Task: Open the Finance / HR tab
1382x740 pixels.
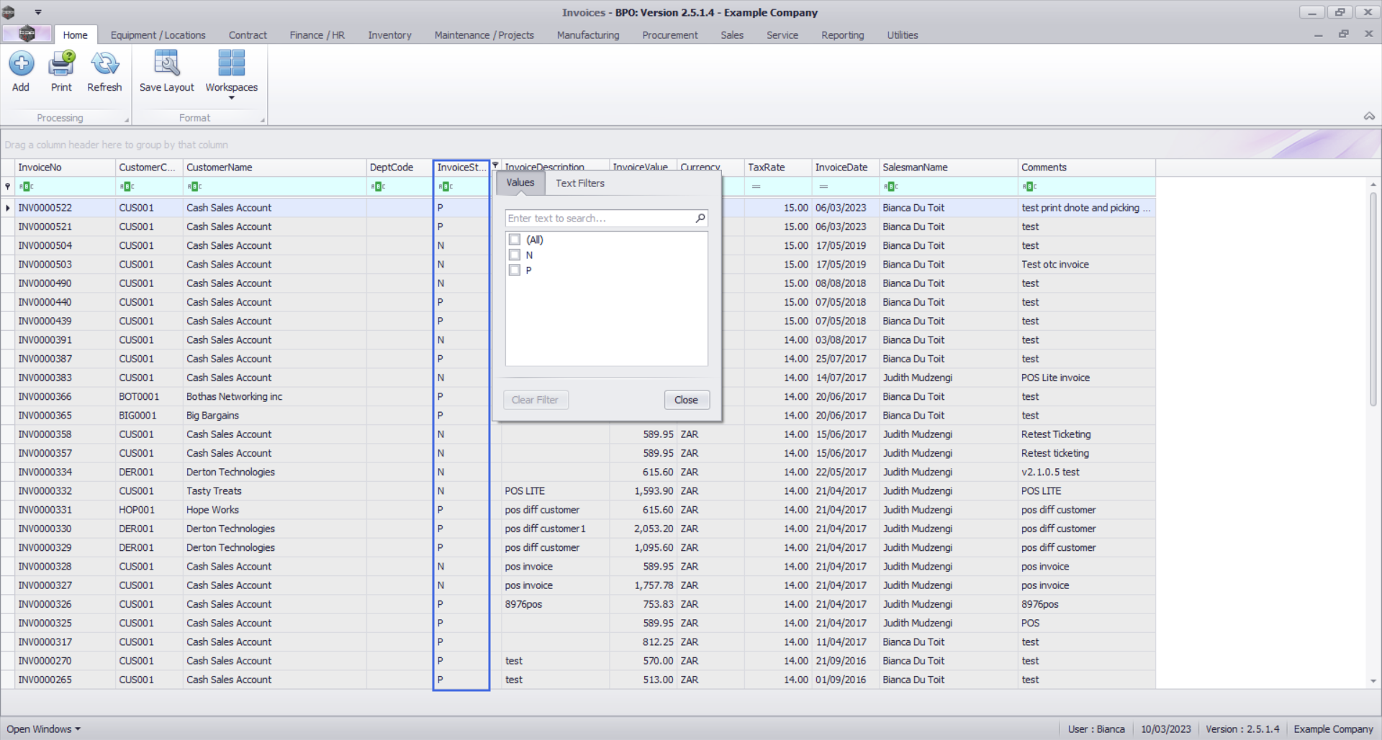Action: pyautogui.click(x=317, y=35)
